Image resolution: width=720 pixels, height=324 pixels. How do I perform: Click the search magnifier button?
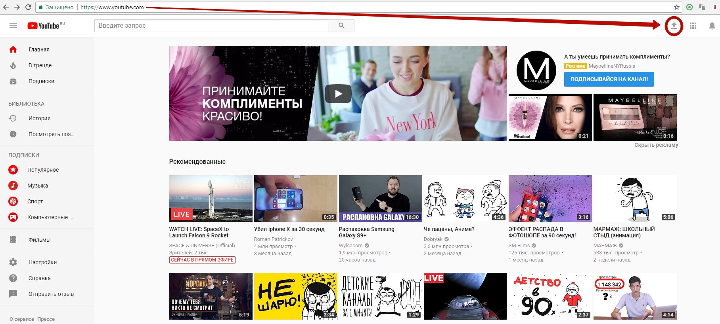(x=341, y=26)
